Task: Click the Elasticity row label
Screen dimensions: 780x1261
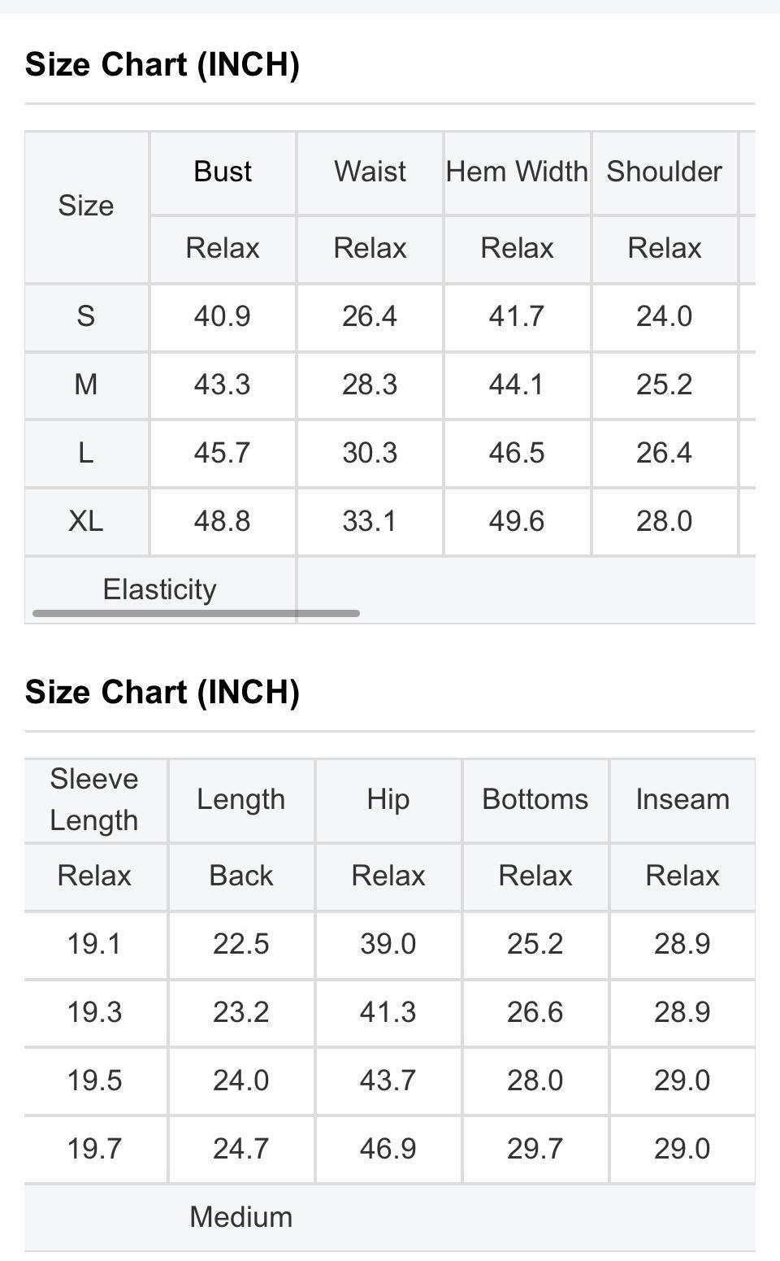Action: 160,589
